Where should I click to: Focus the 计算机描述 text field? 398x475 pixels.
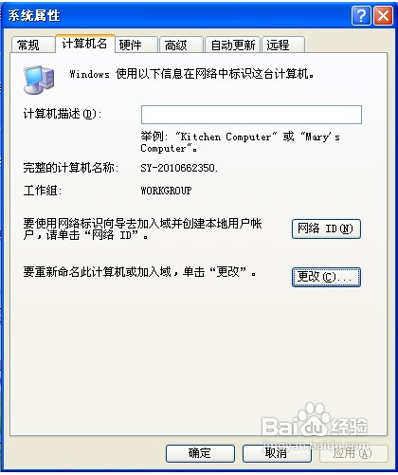pos(251,115)
